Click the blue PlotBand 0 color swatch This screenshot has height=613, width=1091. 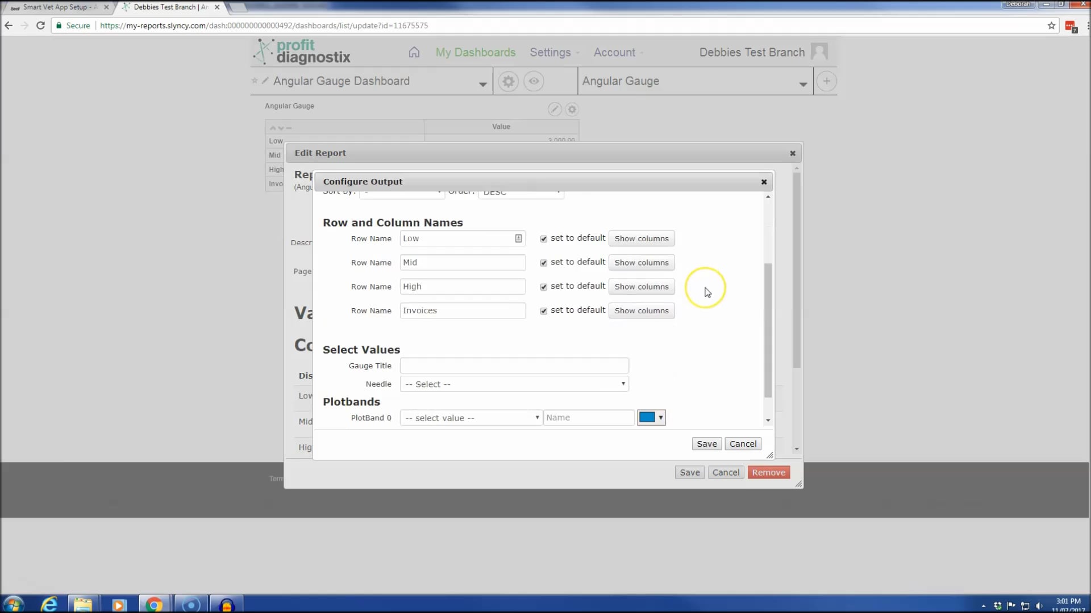pyautogui.click(x=647, y=418)
